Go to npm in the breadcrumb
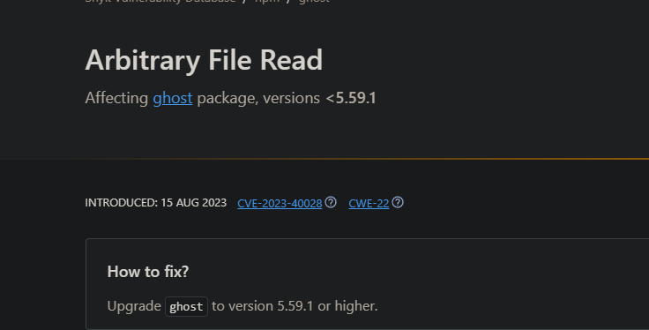This screenshot has width=649, height=330. [x=267, y=1]
